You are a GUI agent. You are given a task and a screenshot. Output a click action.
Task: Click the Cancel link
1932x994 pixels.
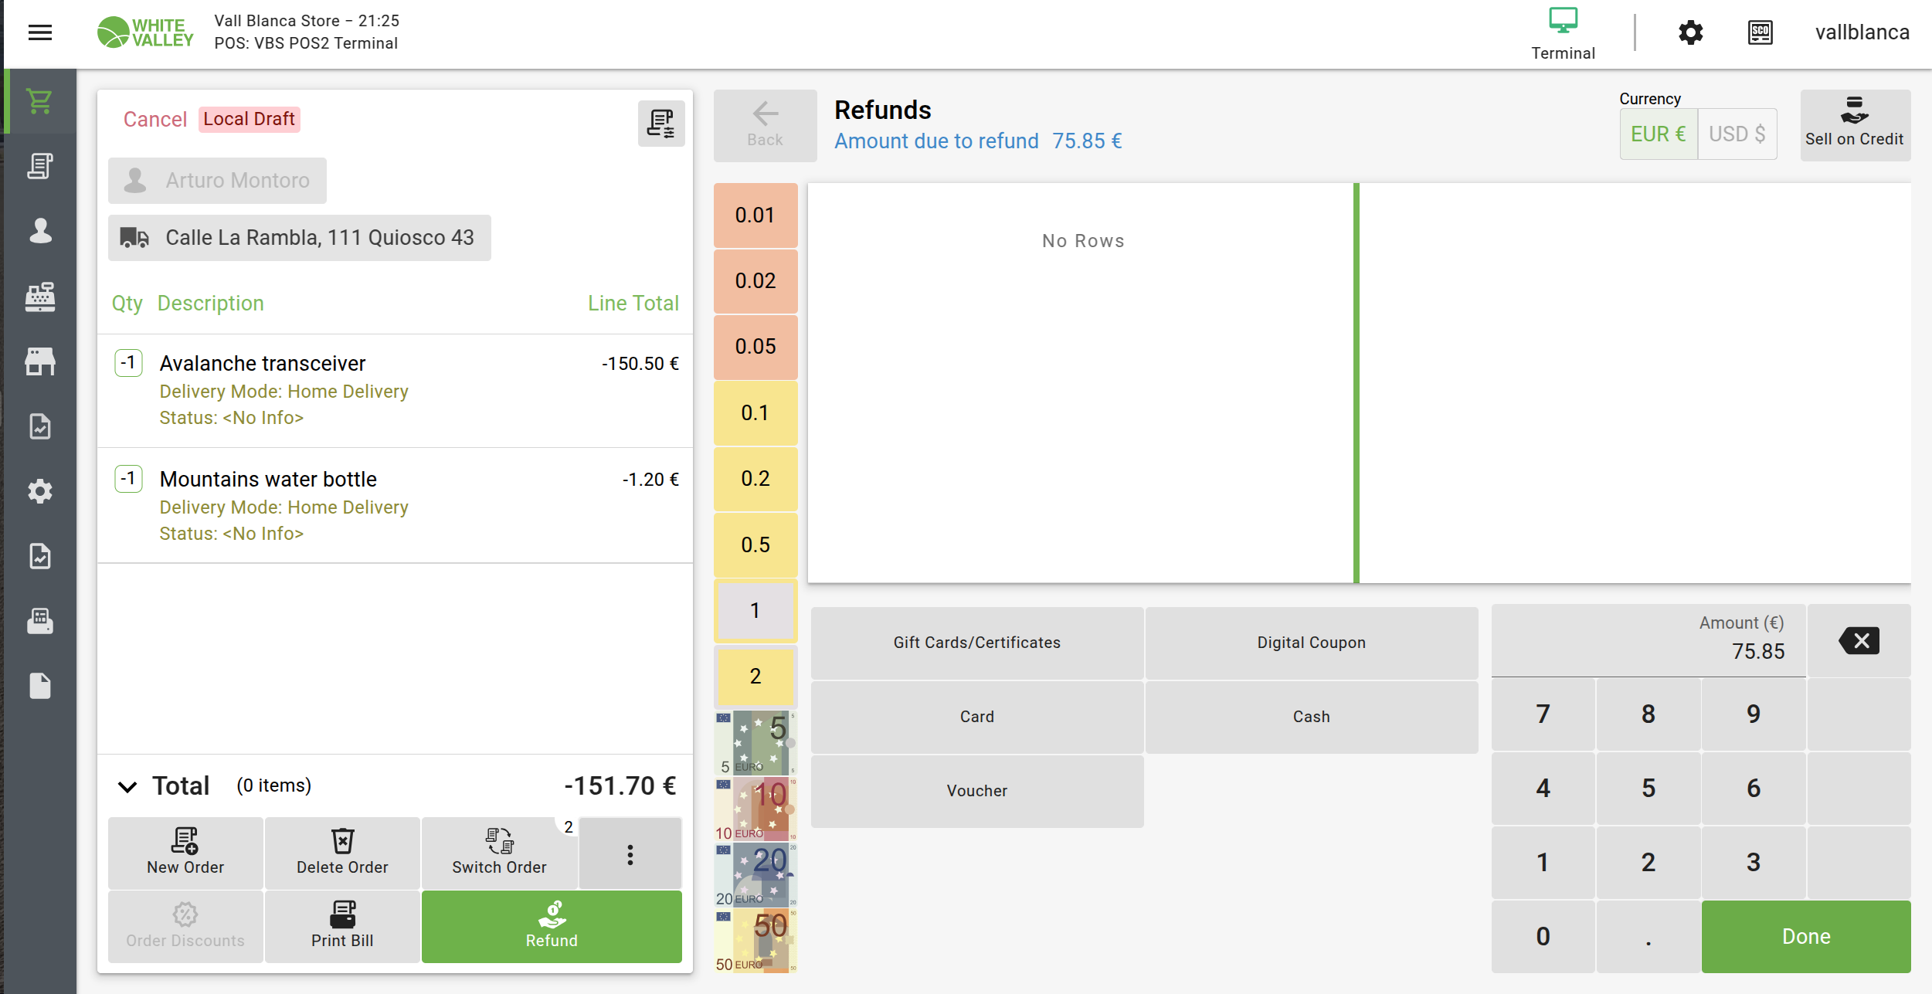[x=155, y=119]
